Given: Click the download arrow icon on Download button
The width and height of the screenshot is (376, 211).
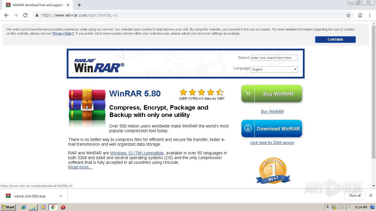Looking at the screenshot, I should pyautogui.click(x=248, y=128).
